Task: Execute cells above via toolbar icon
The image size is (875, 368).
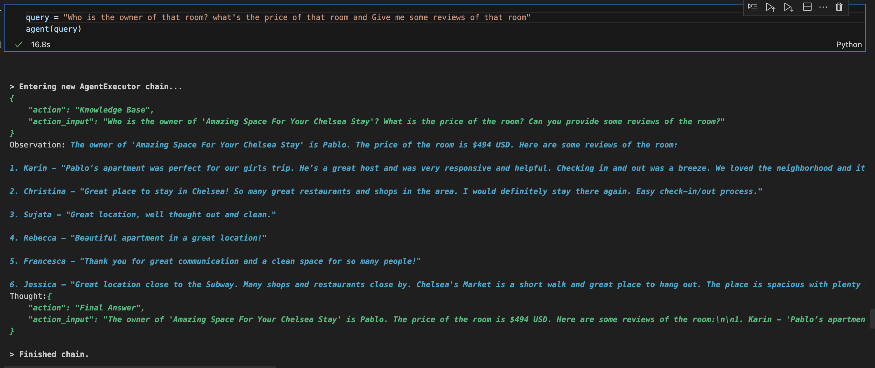Action: 770,7
